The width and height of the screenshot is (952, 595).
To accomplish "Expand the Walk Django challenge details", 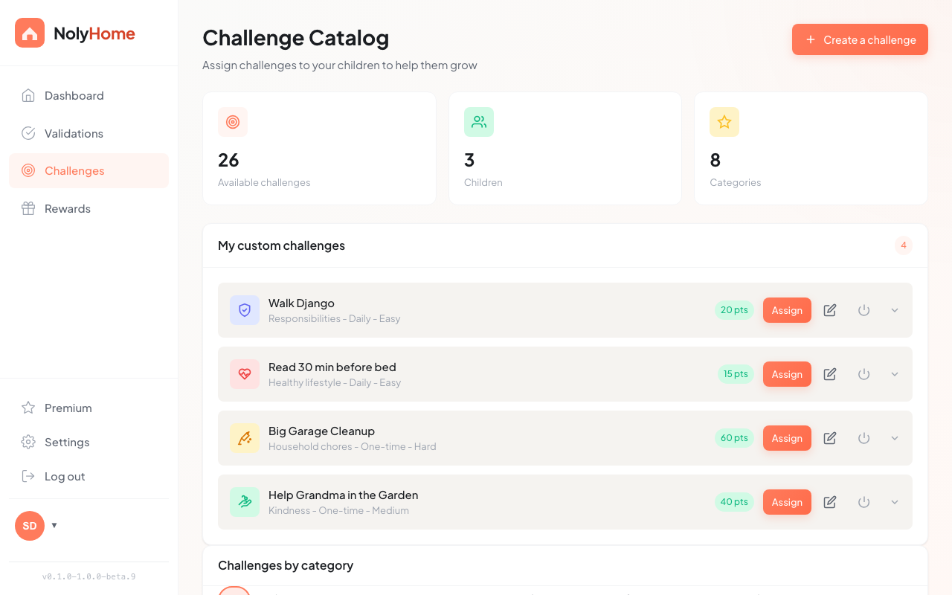I will [895, 310].
